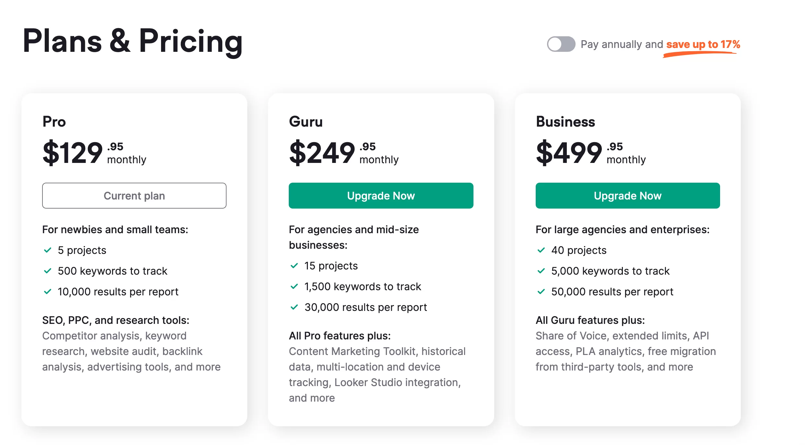Click the Pro plan name heading
Image resolution: width=805 pixels, height=445 pixels.
[54, 122]
